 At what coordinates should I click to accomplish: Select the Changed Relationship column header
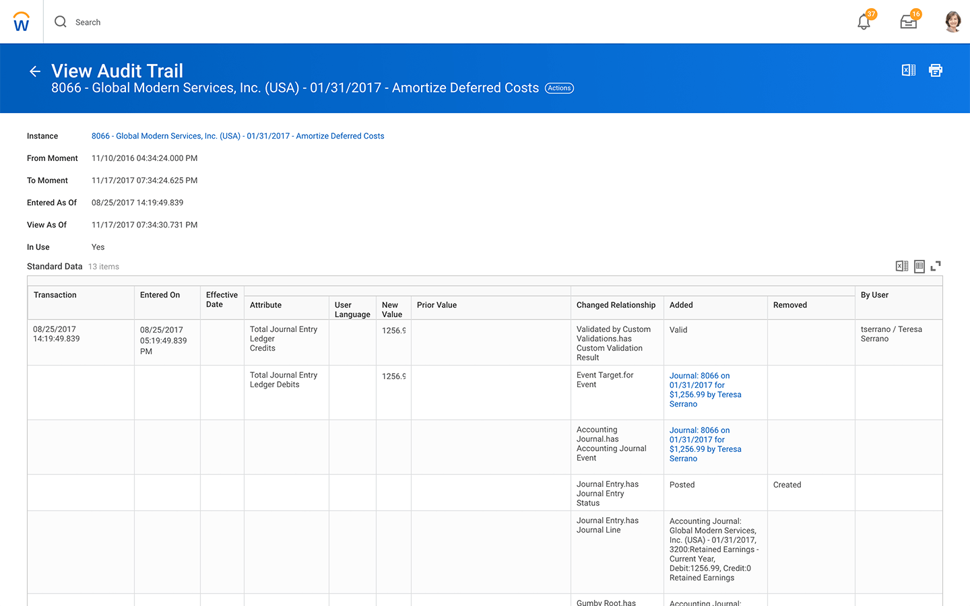point(616,305)
